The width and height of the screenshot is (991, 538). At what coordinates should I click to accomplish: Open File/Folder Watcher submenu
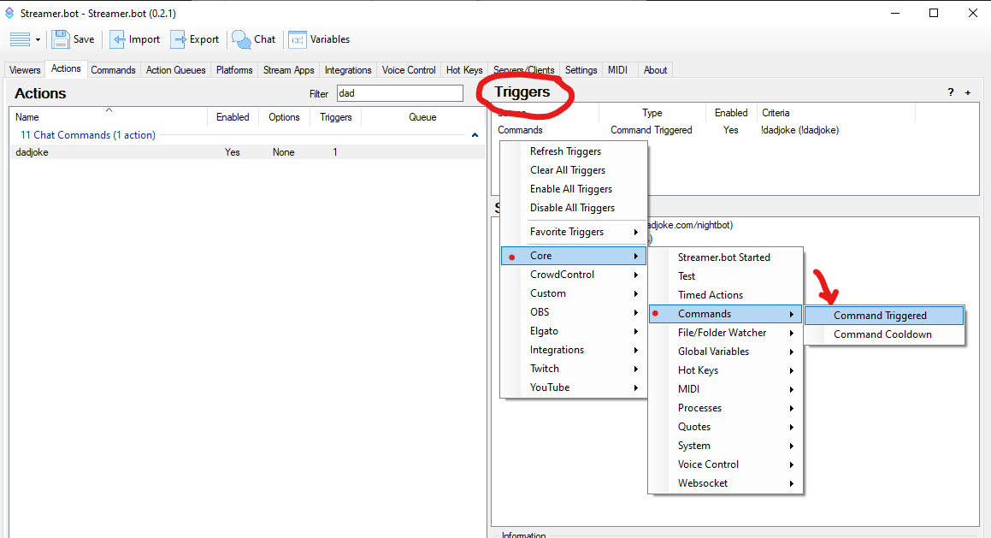pos(726,333)
